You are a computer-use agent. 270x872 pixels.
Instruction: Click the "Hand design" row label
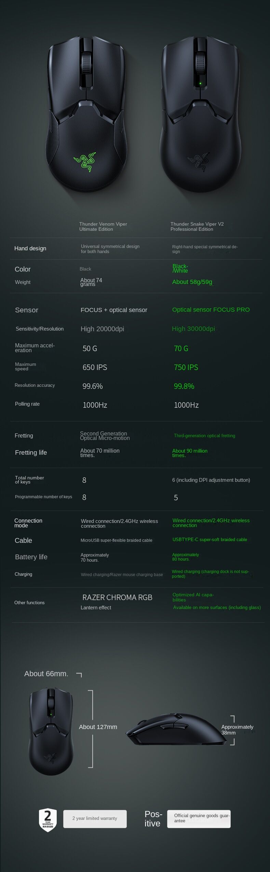coord(30,249)
